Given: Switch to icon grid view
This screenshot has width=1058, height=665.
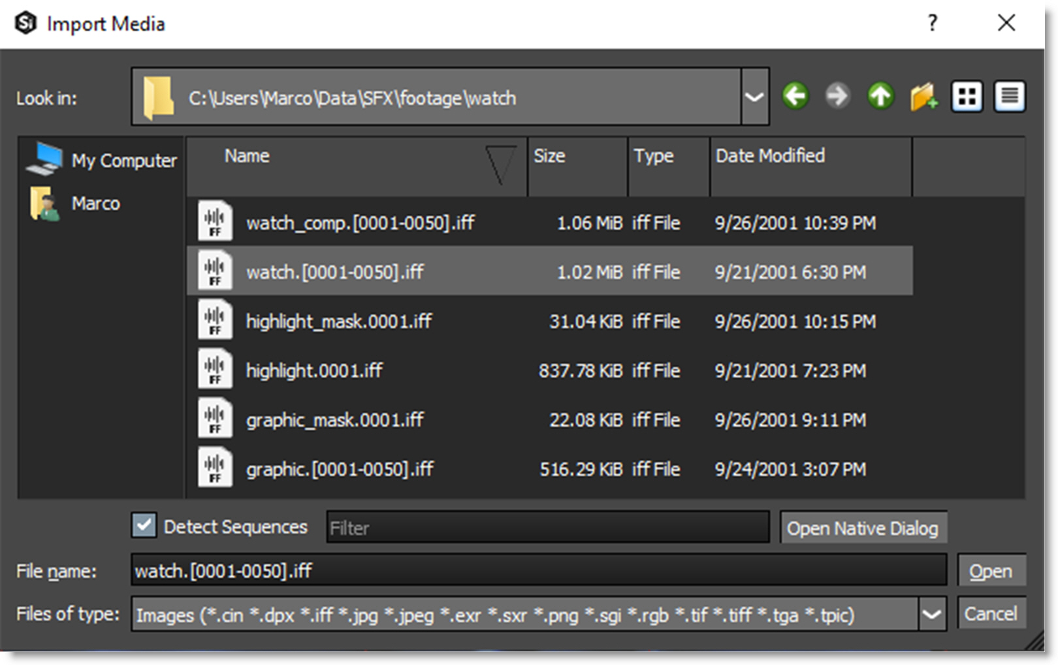Looking at the screenshot, I should pos(967,97).
